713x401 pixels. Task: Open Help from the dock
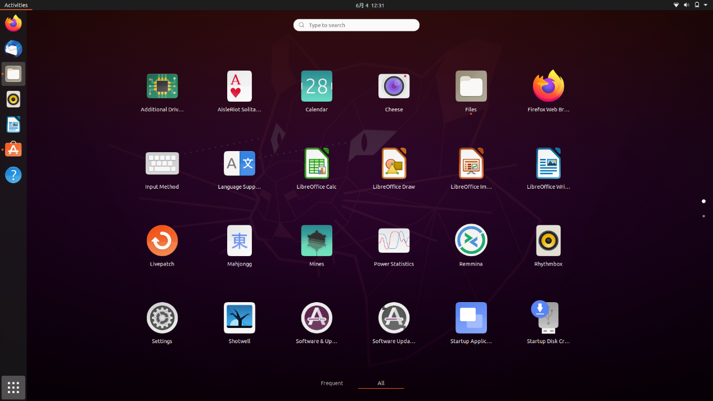[x=13, y=175]
